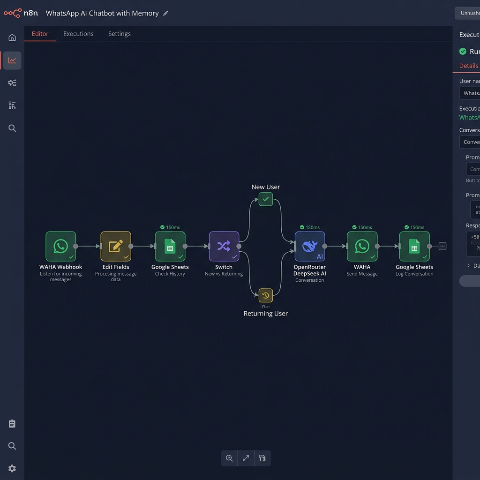Click the Unpublished button at top right
The width and height of the screenshot is (480, 480).
click(467, 13)
